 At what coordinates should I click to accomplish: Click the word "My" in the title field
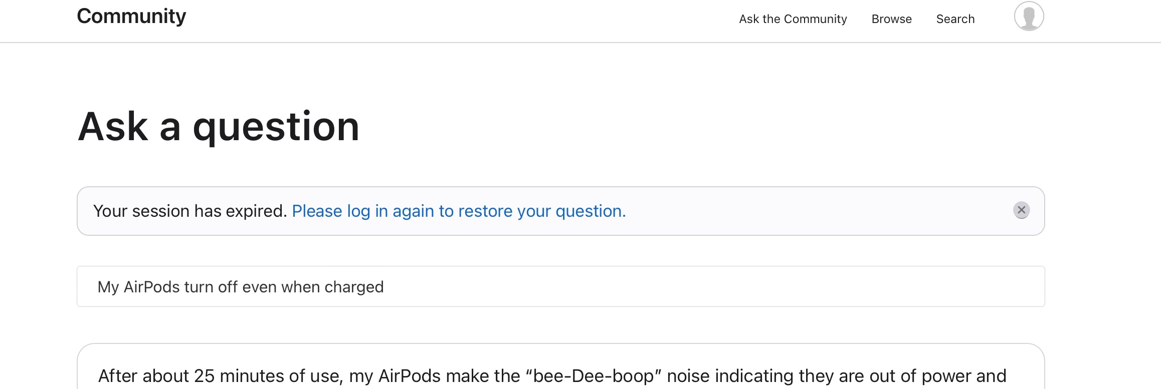coord(108,287)
